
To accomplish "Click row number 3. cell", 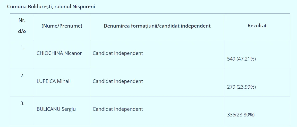I will pyautogui.click(x=22, y=103).
